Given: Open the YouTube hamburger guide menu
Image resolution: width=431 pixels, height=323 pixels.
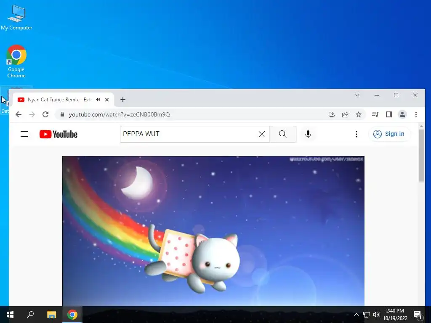Looking at the screenshot, I should point(24,134).
